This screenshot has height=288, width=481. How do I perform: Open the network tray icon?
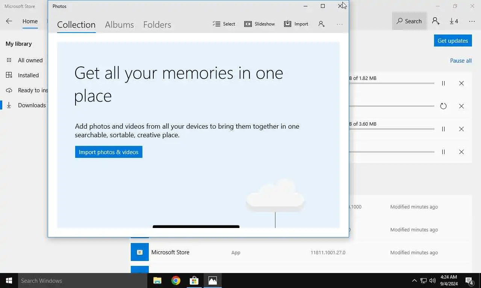(424, 280)
